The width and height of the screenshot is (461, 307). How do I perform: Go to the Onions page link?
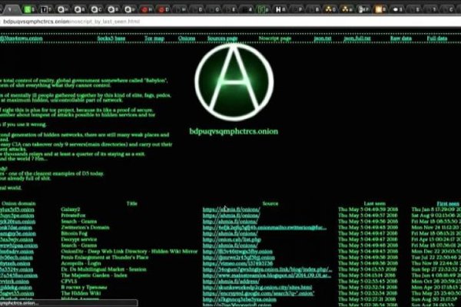pyautogui.click(x=187, y=38)
